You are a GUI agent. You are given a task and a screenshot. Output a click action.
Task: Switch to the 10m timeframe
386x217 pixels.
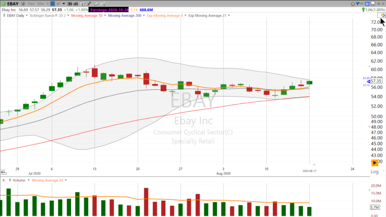31,4
